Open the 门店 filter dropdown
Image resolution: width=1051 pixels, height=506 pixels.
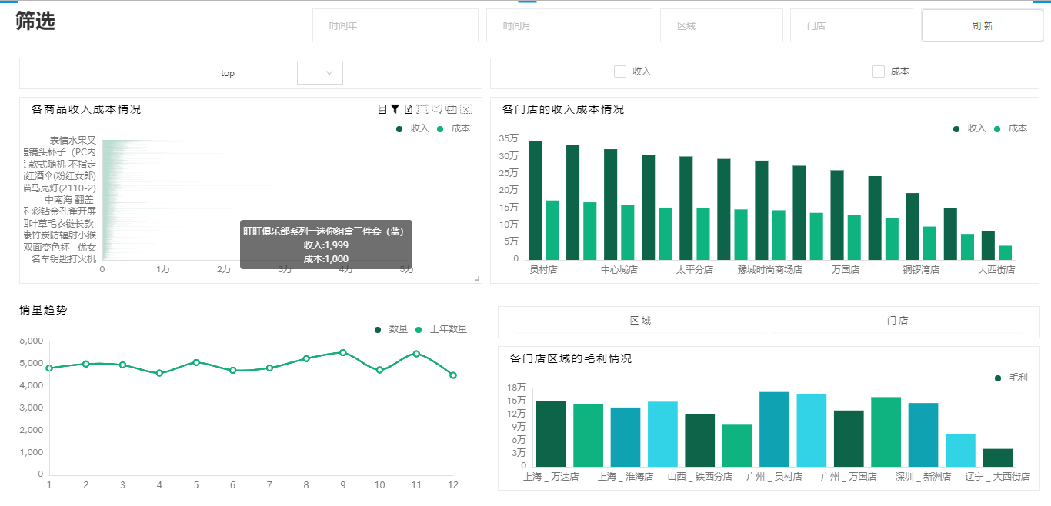[x=851, y=25]
